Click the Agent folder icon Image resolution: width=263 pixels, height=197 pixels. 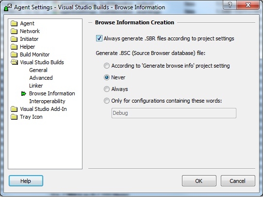pos(14,23)
